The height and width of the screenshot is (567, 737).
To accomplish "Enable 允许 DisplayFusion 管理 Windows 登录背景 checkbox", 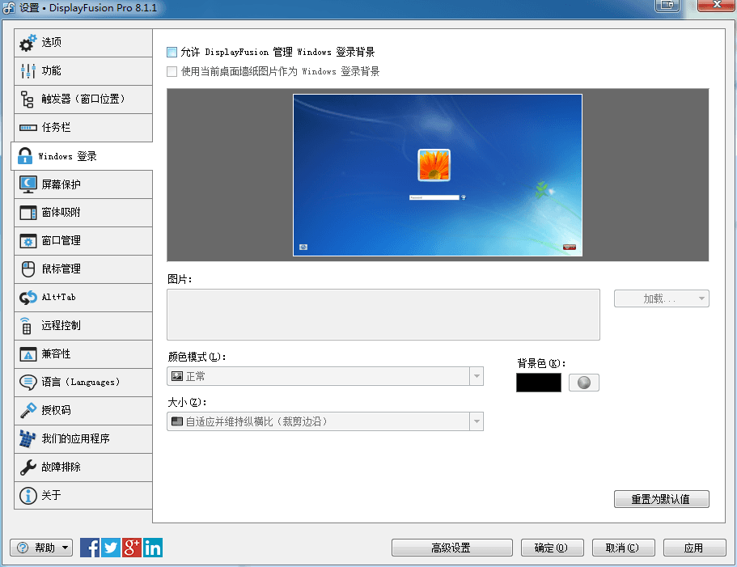I will pos(172,52).
